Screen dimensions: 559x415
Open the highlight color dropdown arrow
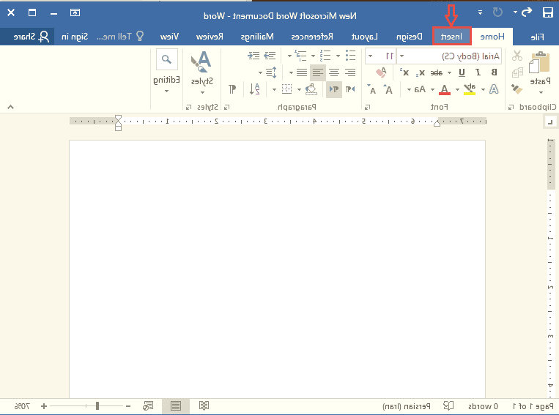tap(457, 89)
